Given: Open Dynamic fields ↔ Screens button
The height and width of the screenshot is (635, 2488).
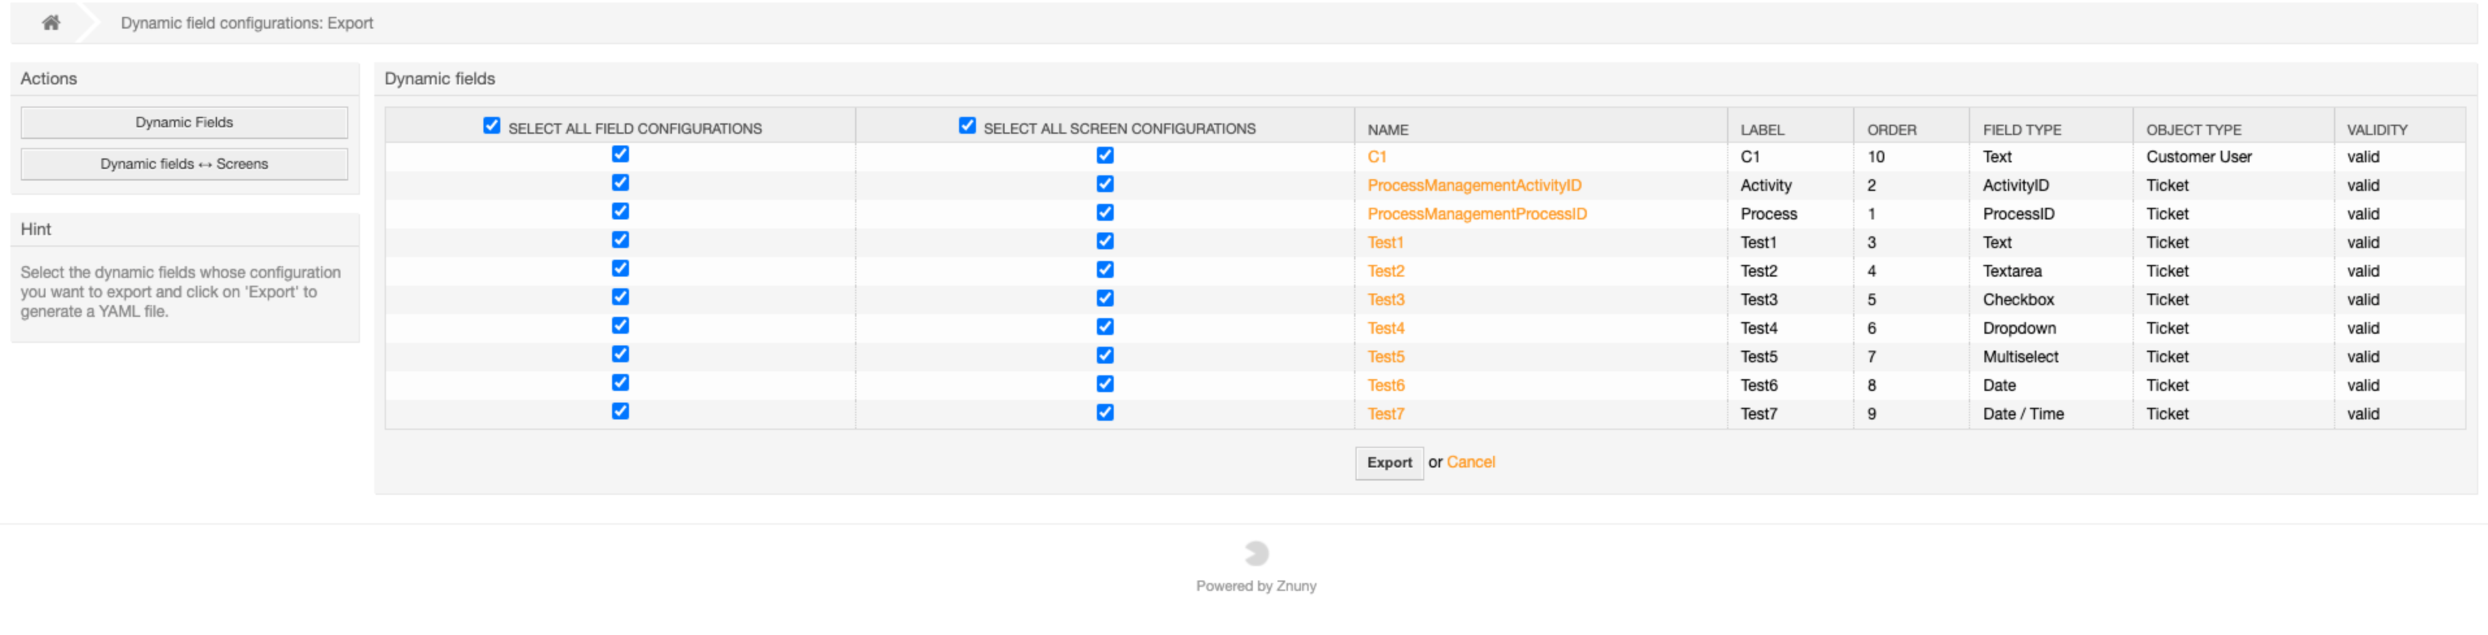Looking at the screenshot, I should (x=183, y=164).
